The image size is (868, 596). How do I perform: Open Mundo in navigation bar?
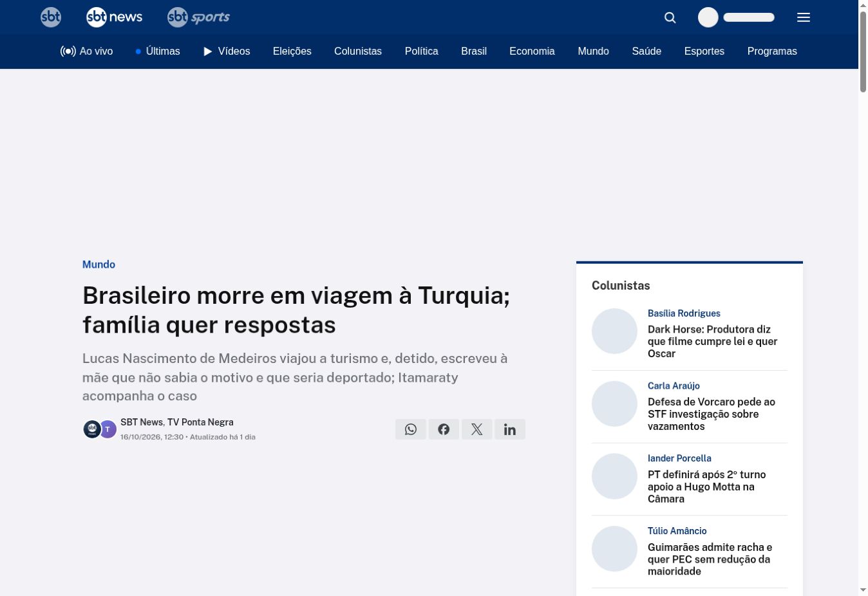[x=594, y=51]
